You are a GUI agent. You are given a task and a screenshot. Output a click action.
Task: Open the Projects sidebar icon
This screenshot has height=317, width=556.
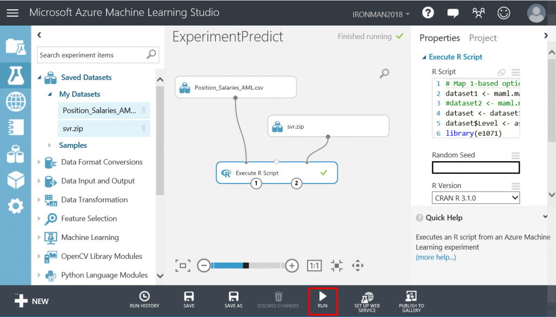[16, 47]
